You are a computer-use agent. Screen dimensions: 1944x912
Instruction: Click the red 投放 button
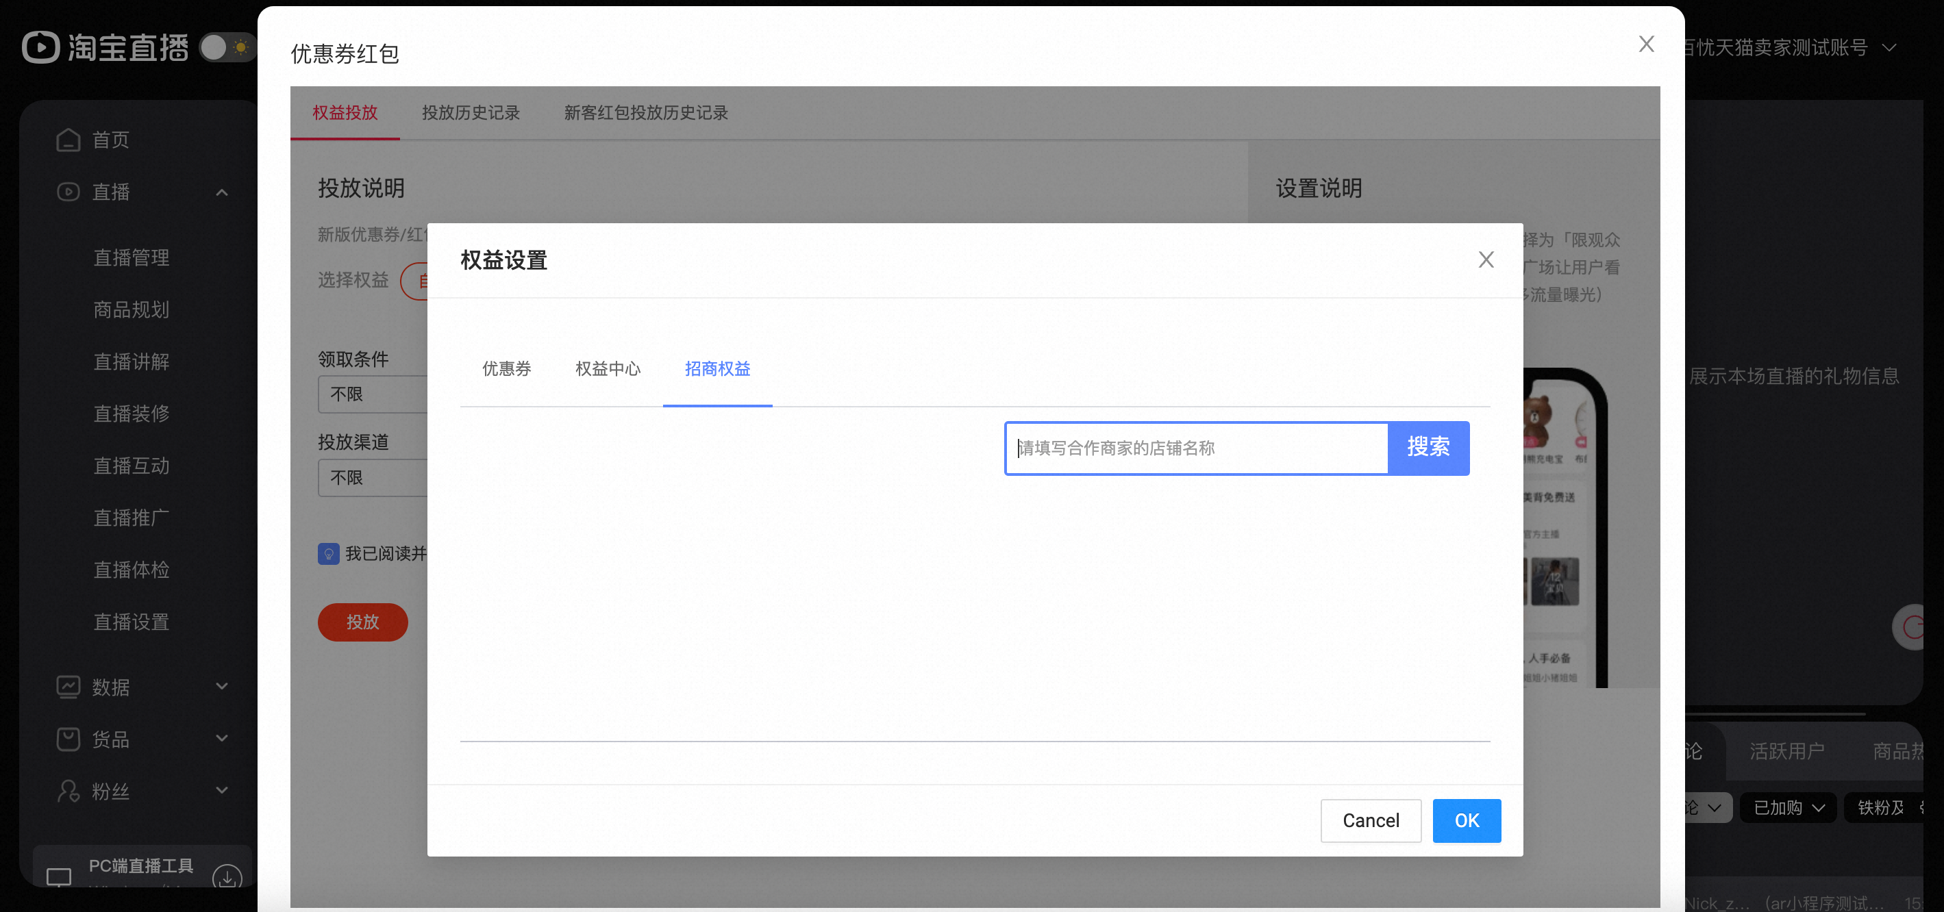tap(363, 622)
